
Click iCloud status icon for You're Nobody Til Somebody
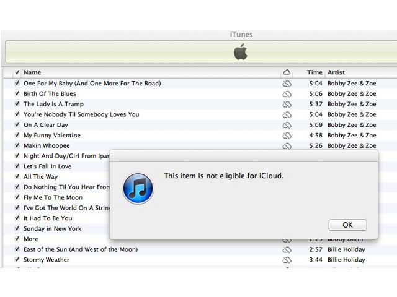tap(287, 114)
